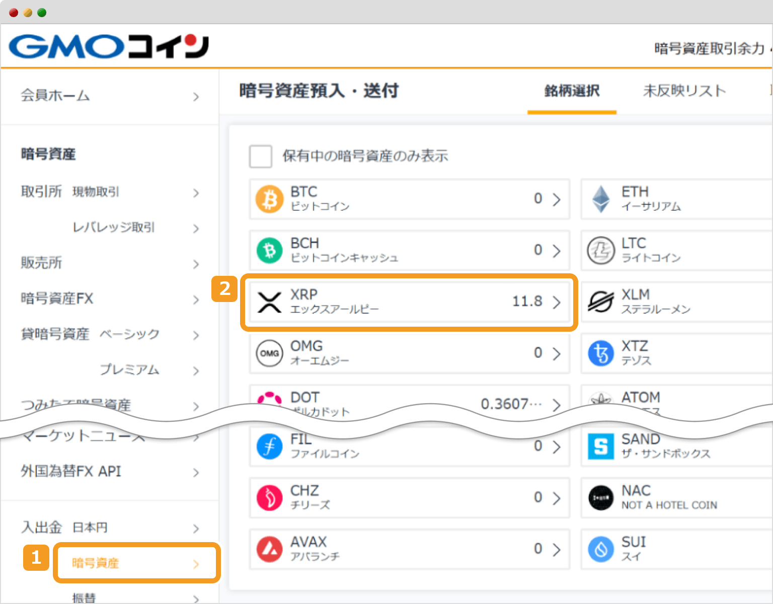
Task: Select the XRP icon in the highlighted row
Action: pyautogui.click(x=269, y=301)
